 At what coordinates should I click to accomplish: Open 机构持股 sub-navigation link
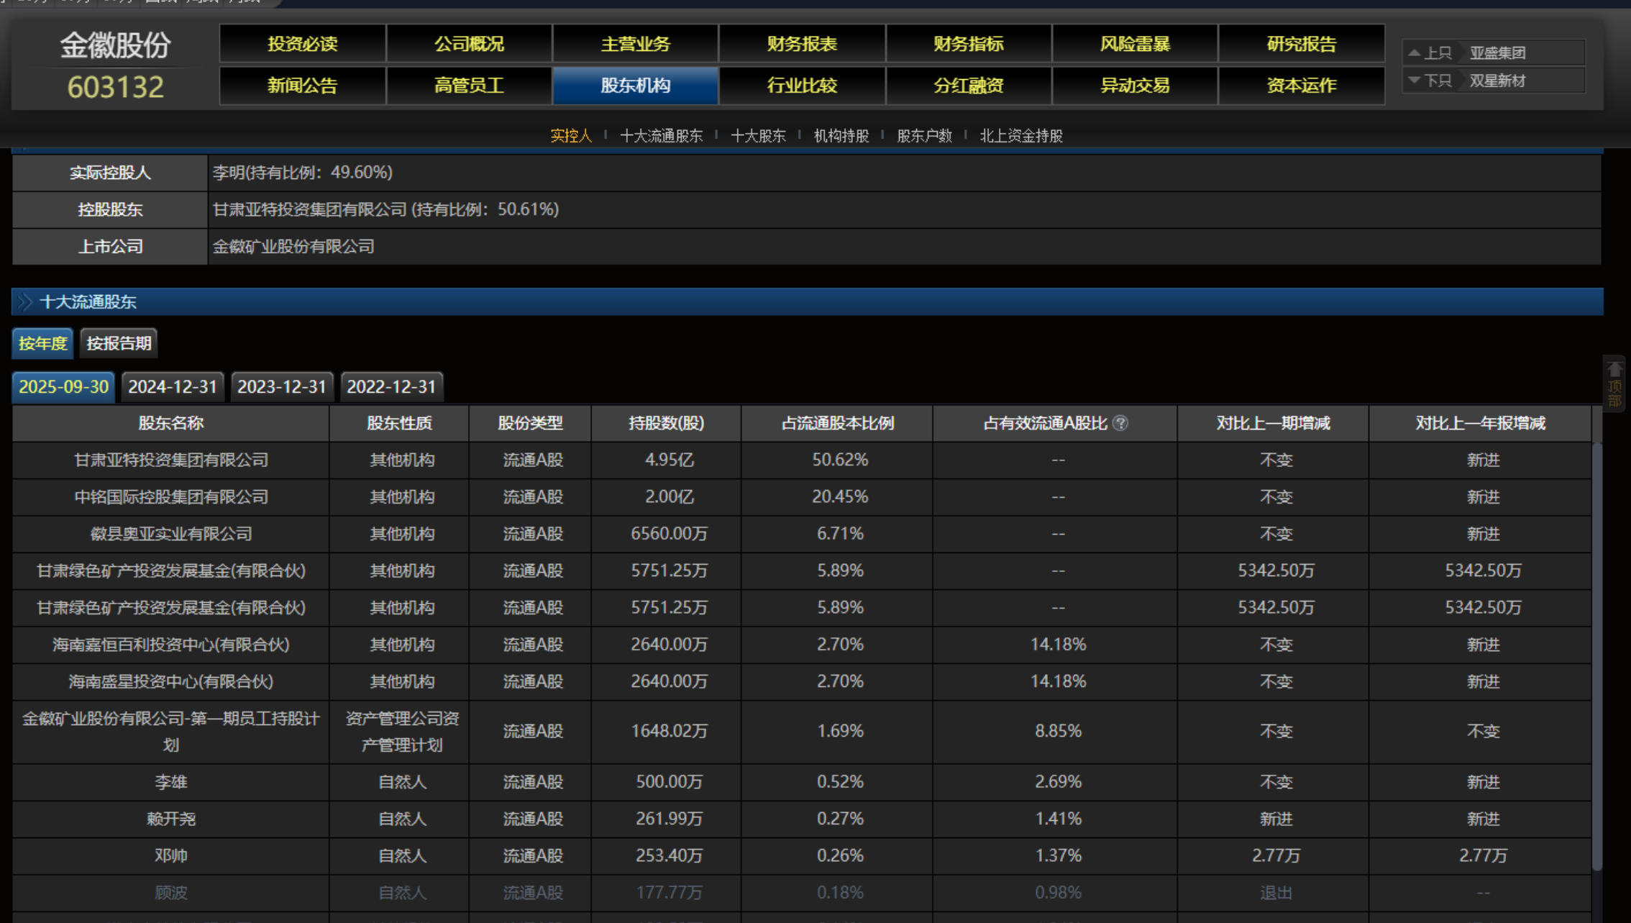(841, 136)
